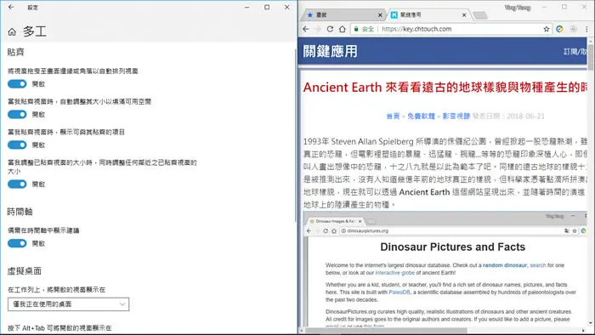The height and width of the screenshot is (335, 595).
Task: Reload the key.chtouch.com page
Action: (x=330, y=29)
